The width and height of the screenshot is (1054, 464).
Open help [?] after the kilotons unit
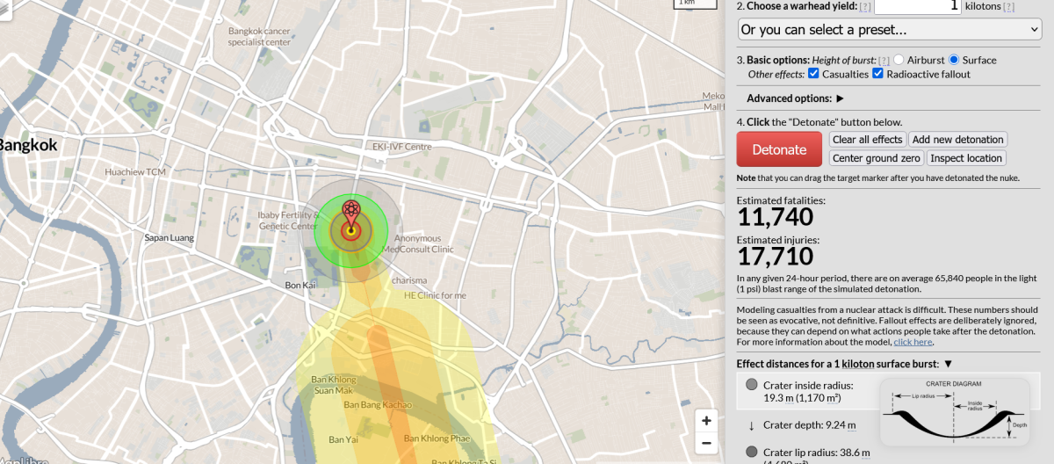(x=1009, y=6)
